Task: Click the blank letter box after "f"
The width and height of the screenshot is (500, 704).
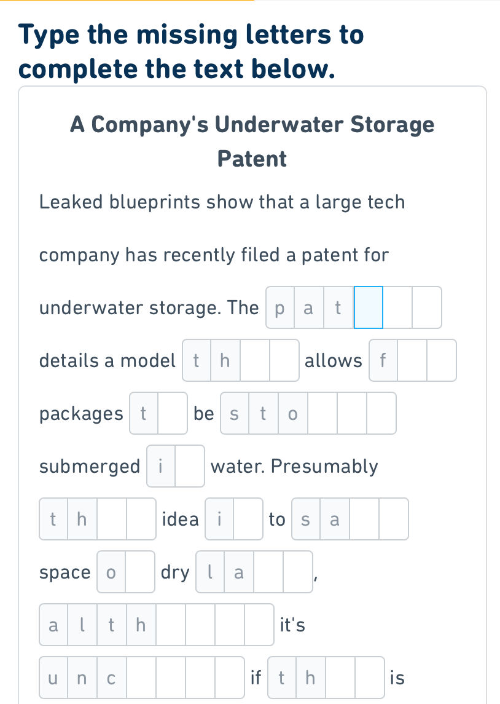Action: 412,361
